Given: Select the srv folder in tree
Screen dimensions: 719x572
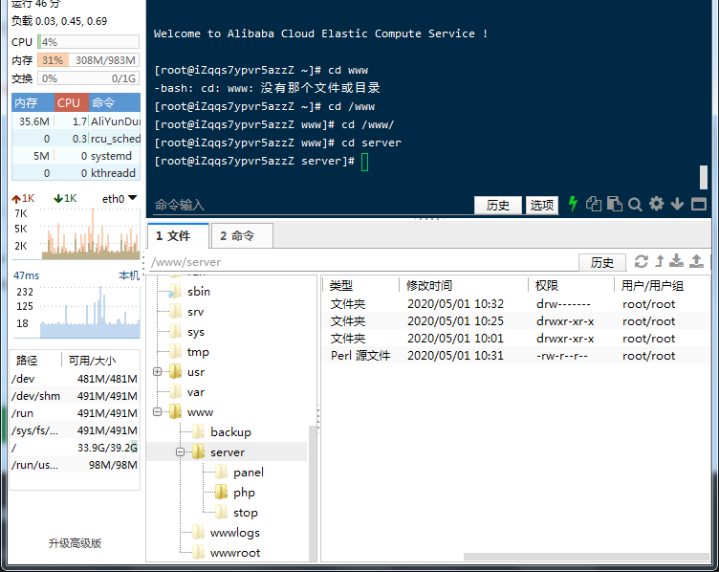Looking at the screenshot, I should 195,312.
